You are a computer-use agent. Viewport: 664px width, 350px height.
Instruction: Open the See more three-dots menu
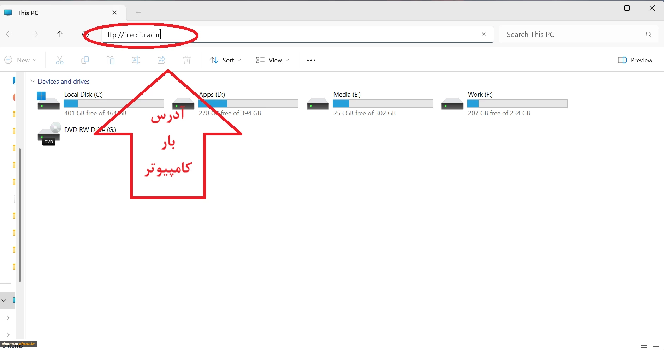pos(311,60)
